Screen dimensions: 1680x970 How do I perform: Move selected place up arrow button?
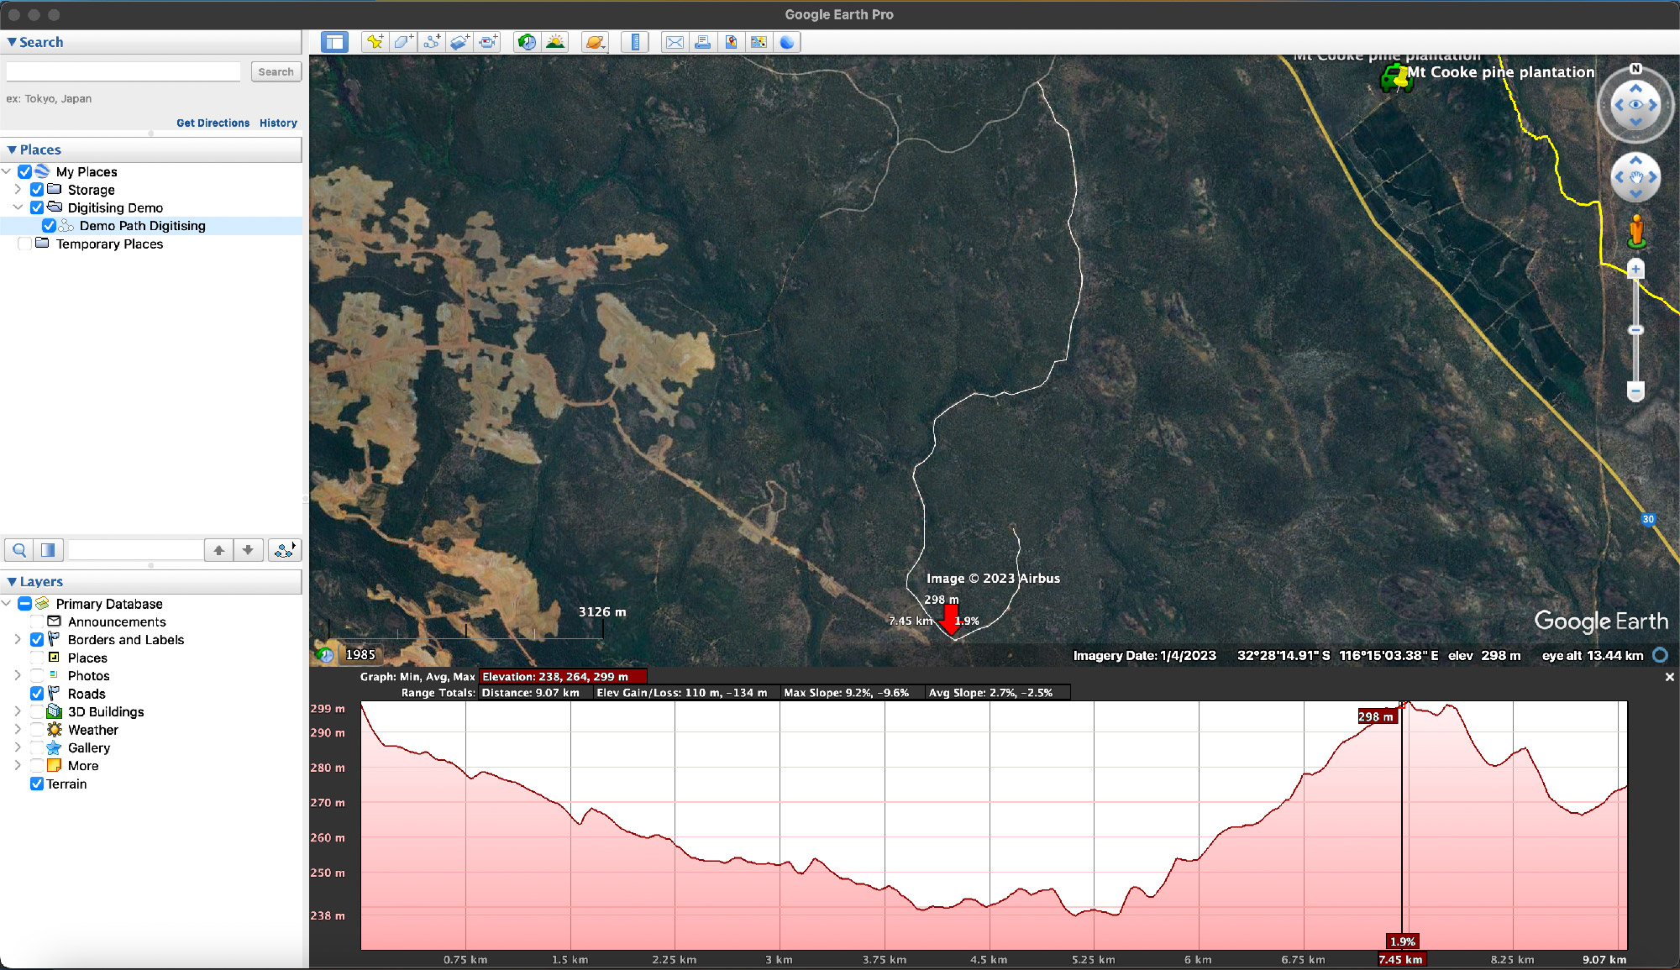pyautogui.click(x=218, y=550)
